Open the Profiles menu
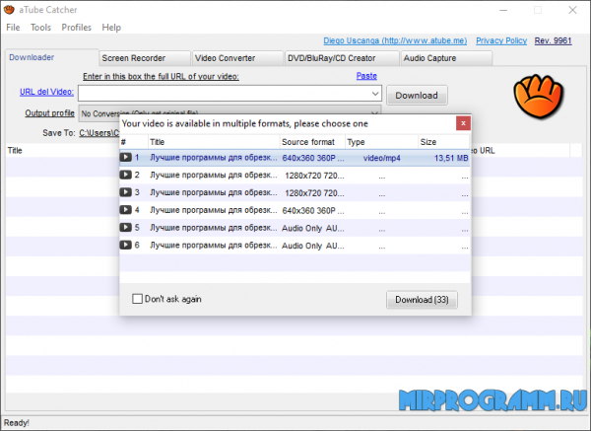Screen dimensions: 591x431 pyautogui.click(x=77, y=28)
